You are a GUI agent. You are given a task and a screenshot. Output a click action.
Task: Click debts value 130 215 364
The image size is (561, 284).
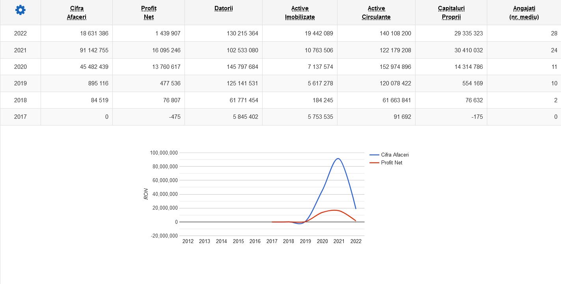point(242,33)
